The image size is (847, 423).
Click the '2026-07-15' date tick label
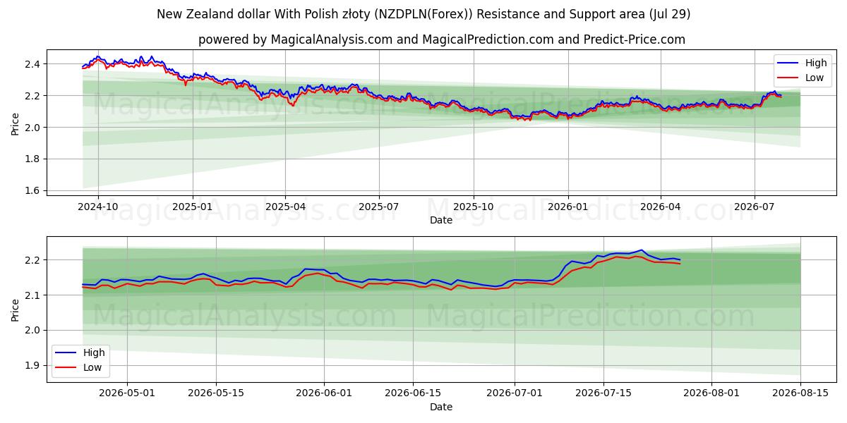603,394
